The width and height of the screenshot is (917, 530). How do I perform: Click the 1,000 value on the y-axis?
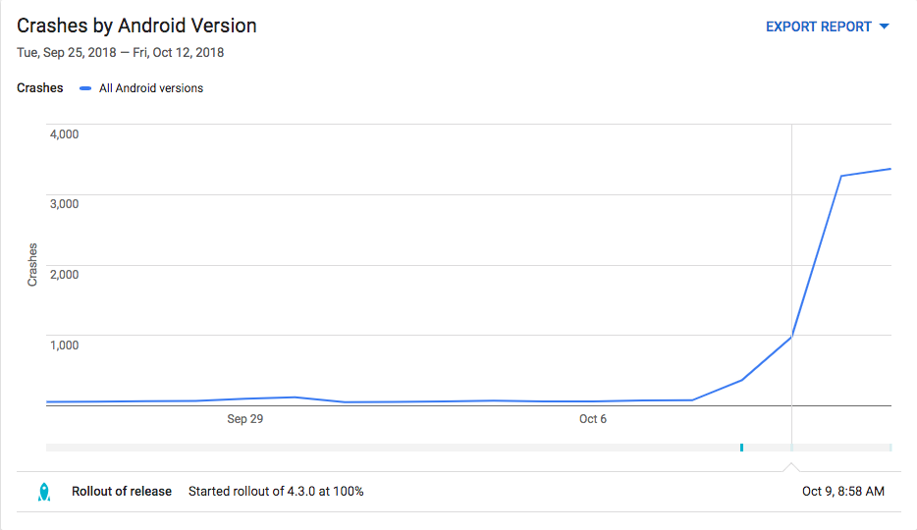[x=64, y=345]
